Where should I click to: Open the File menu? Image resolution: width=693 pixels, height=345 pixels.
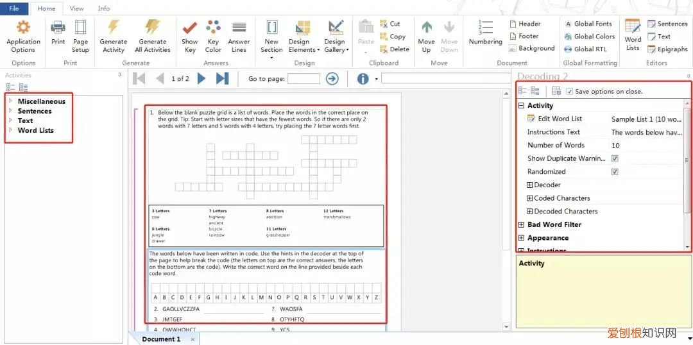14,8
